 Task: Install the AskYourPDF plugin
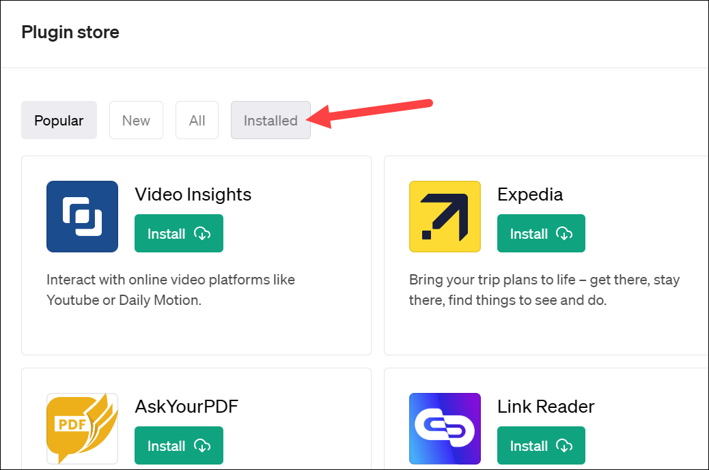179,445
